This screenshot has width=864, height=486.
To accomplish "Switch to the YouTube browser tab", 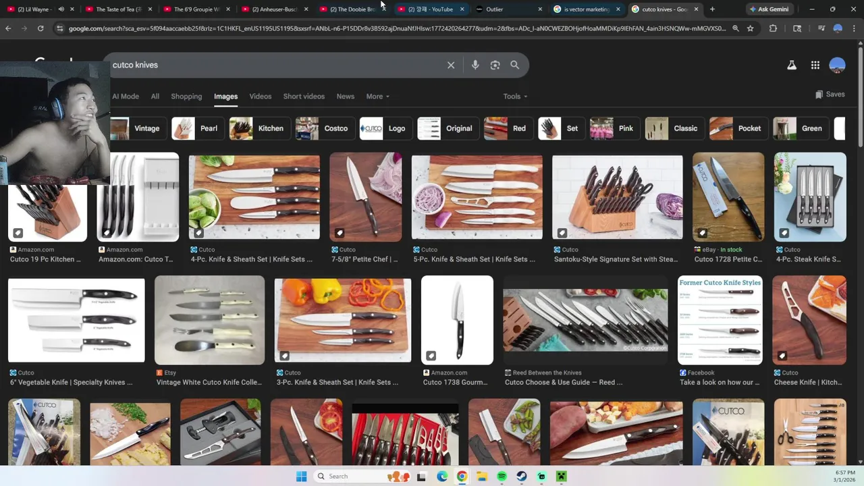I will [429, 9].
